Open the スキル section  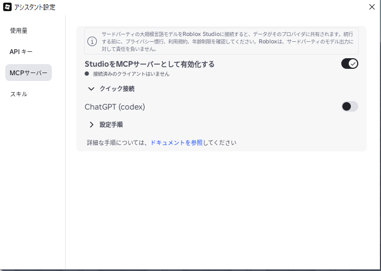coord(19,94)
